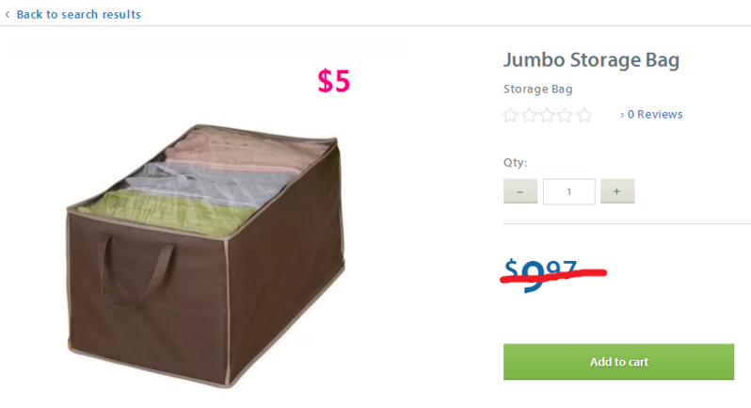Click the crossed-out $9.97 price
This screenshot has width=751, height=408.
[541, 275]
